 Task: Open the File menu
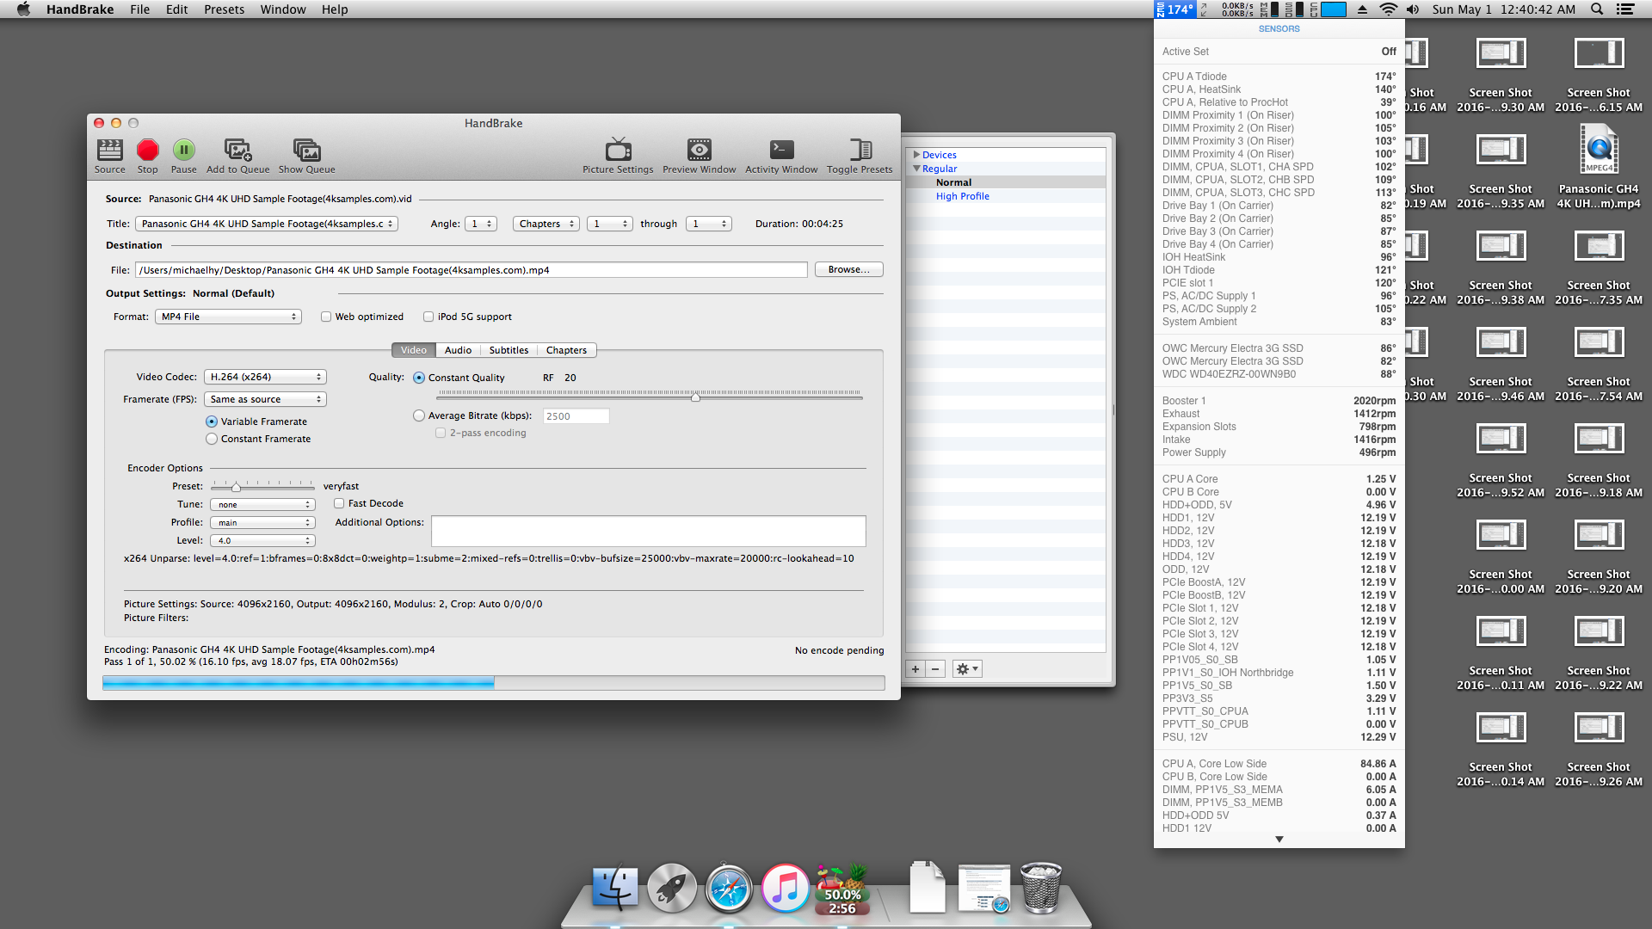tap(139, 9)
